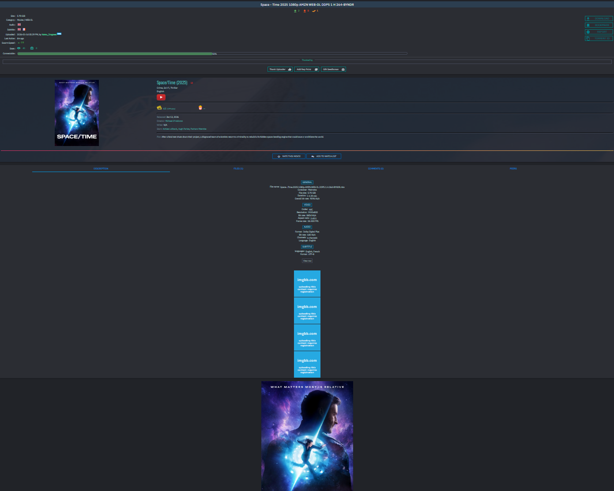Click the large Space/Time poster image

[307, 436]
